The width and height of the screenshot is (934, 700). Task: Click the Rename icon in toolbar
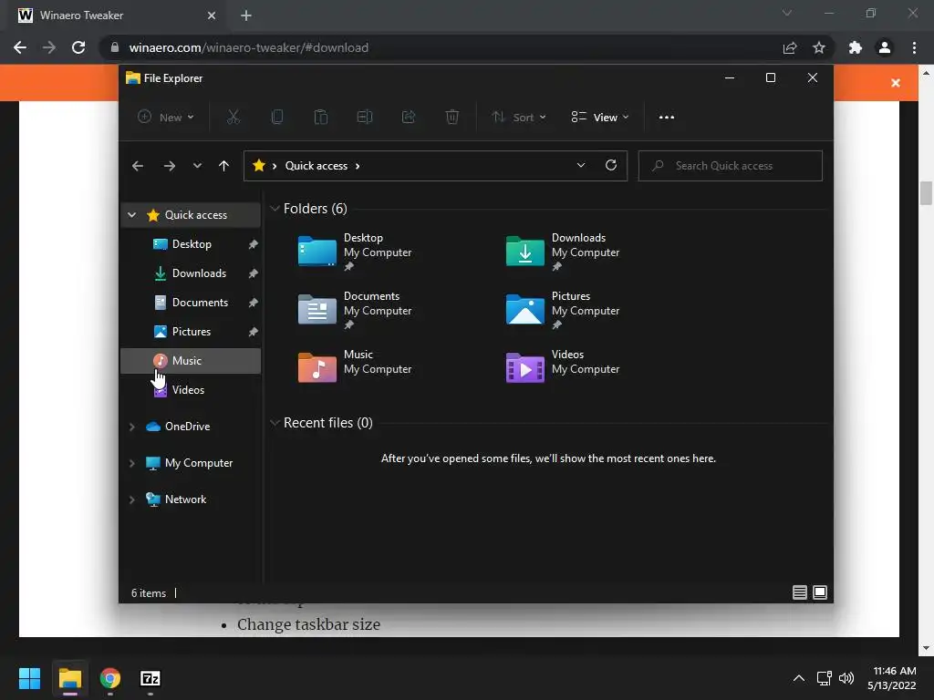click(x=365, y=118)
